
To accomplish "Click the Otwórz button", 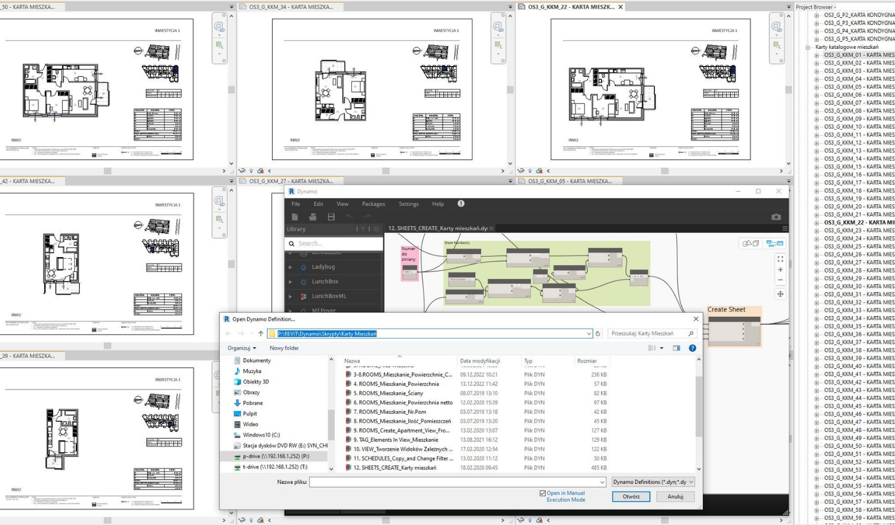I will tap(631, 496).
